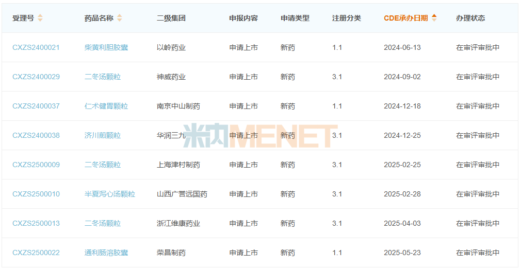
Task: Open drug link 半夏泻心汤颗粒
Action: 110,194
